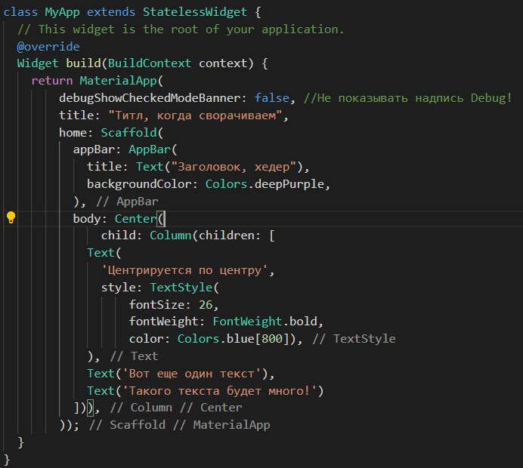Click the string "Титл, когда сворачиваем"
Viewport: 523px width, 468px height.
tap(195, 115)
